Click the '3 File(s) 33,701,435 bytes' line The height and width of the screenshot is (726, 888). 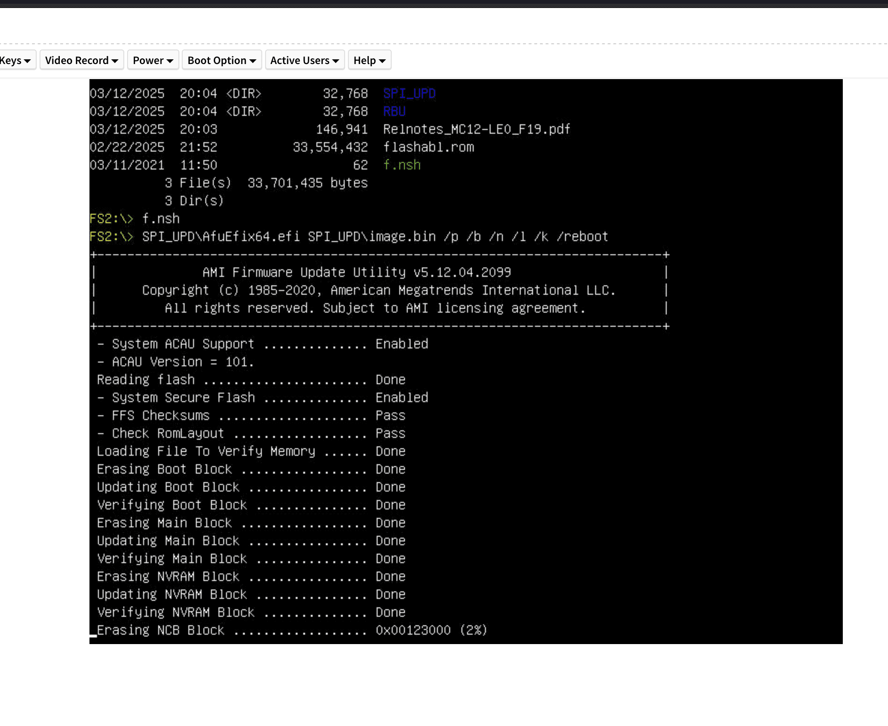point(266,183)
